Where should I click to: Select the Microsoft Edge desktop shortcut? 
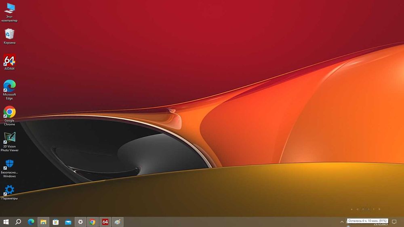(10, 90)
